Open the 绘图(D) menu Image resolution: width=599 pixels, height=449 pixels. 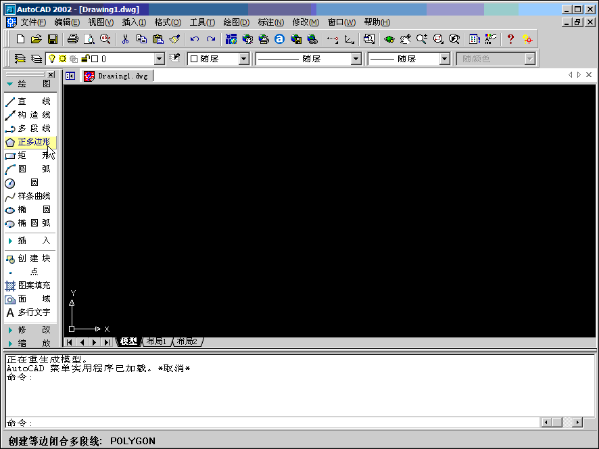point(236,22)
